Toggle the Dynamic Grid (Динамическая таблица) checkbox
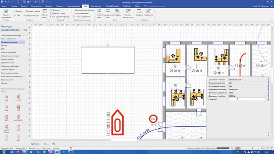Viewport: 274px width, 154px height. (x=74, y=10)
